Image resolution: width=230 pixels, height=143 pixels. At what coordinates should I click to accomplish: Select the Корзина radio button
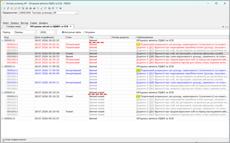84,32
